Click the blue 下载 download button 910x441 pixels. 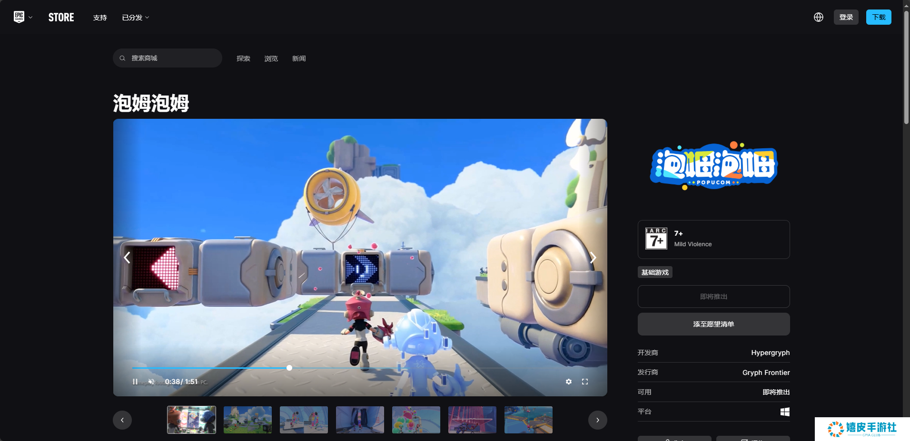coord(878,17)
